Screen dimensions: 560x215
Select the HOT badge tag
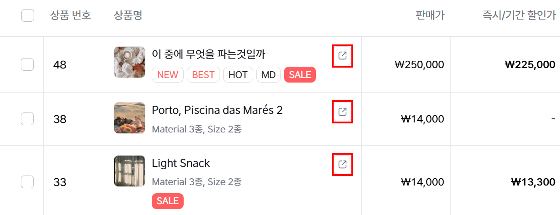[238, 75]
